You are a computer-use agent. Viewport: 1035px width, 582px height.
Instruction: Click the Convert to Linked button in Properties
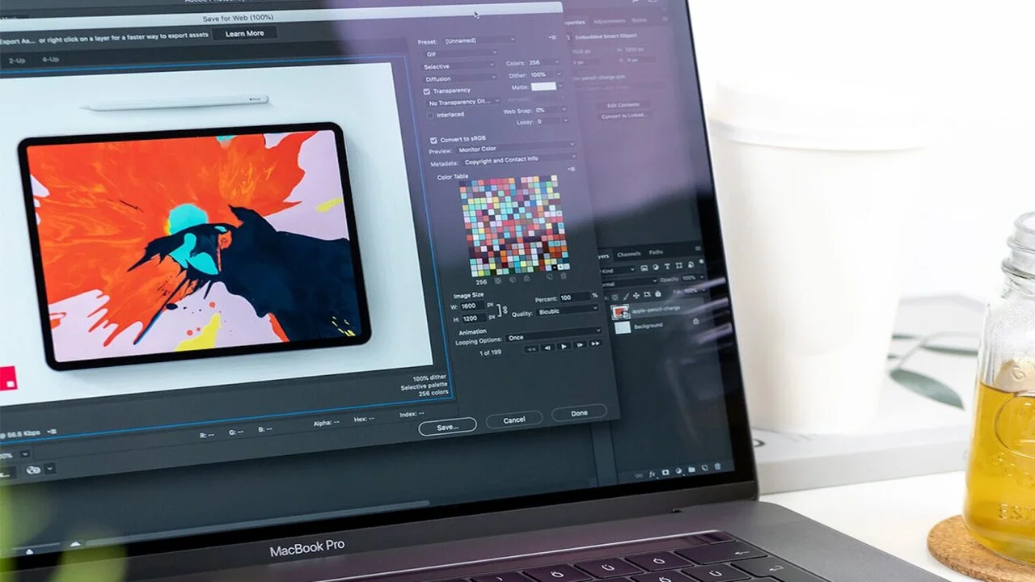coord(624,116)
